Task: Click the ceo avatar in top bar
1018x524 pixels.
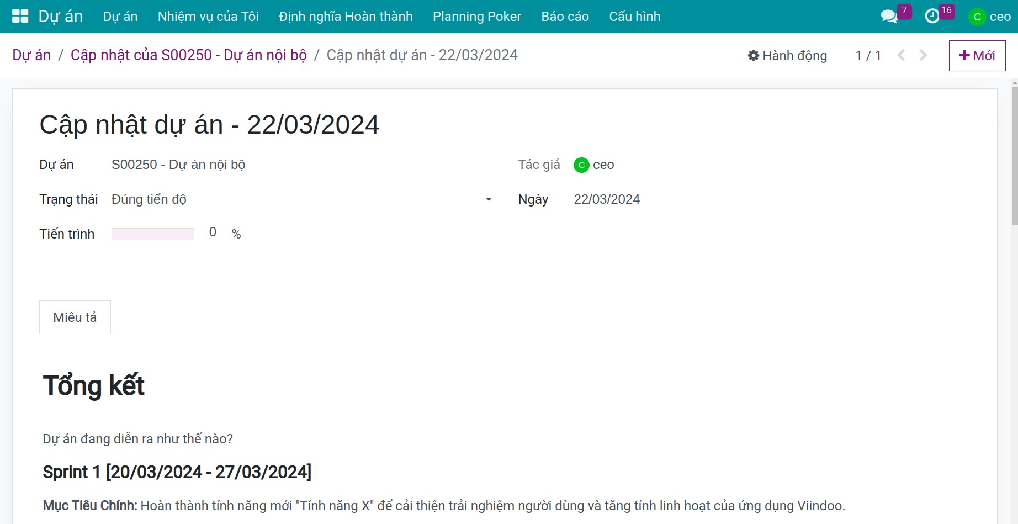Action: tap(977, 17)
